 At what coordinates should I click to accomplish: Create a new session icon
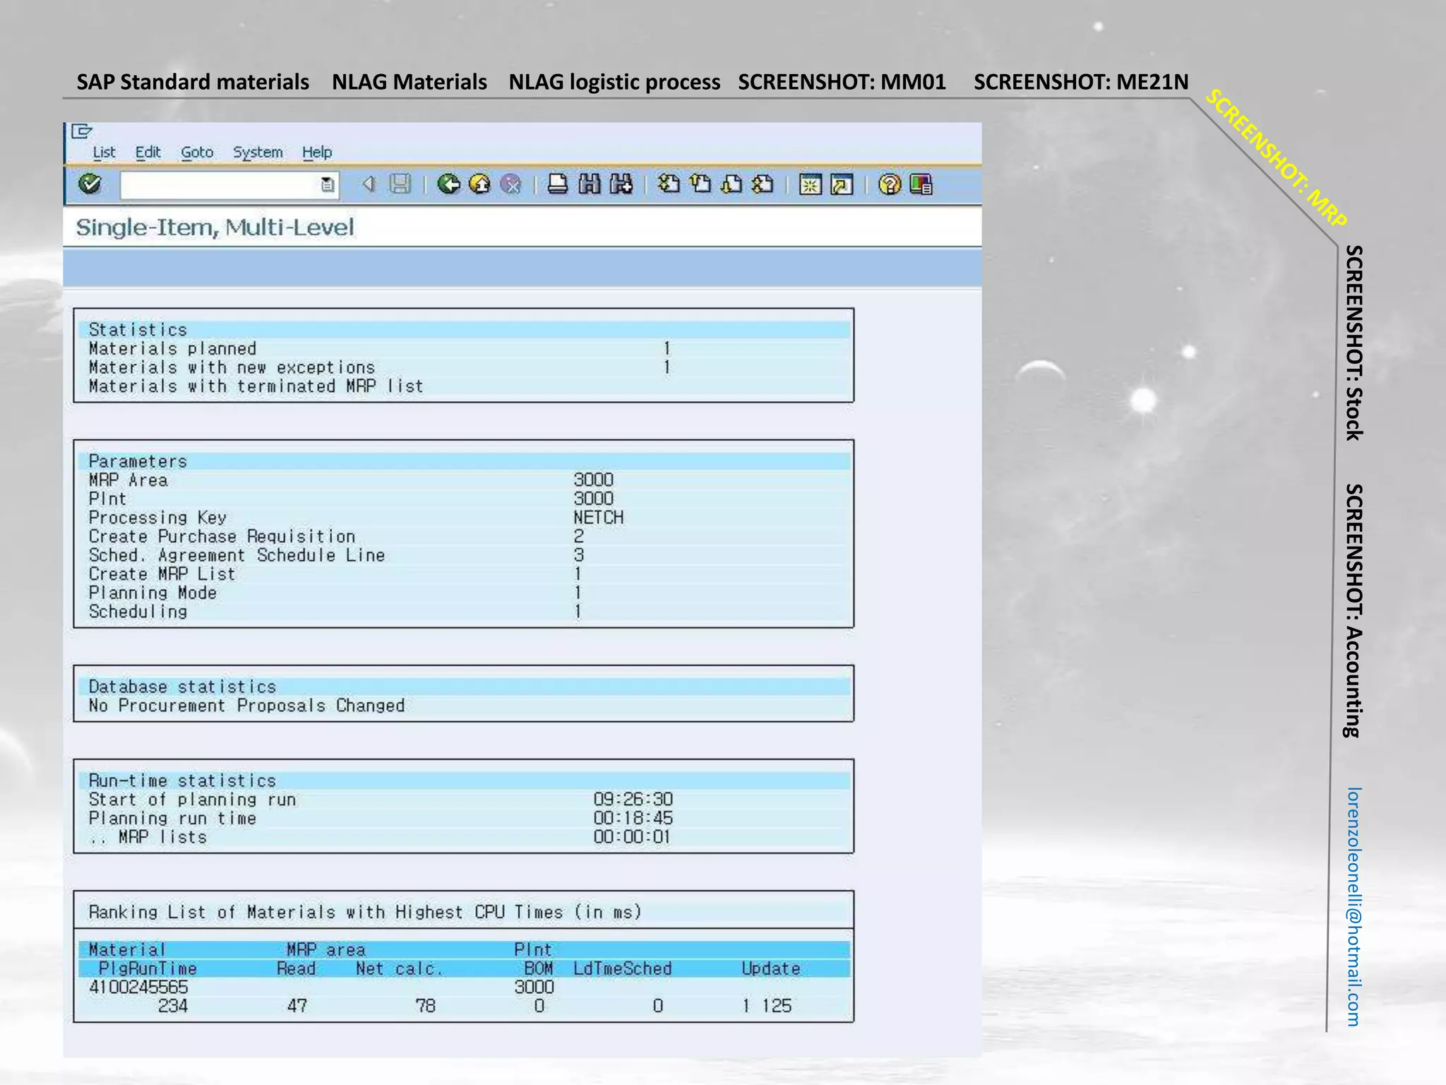[x=811, y=184]
